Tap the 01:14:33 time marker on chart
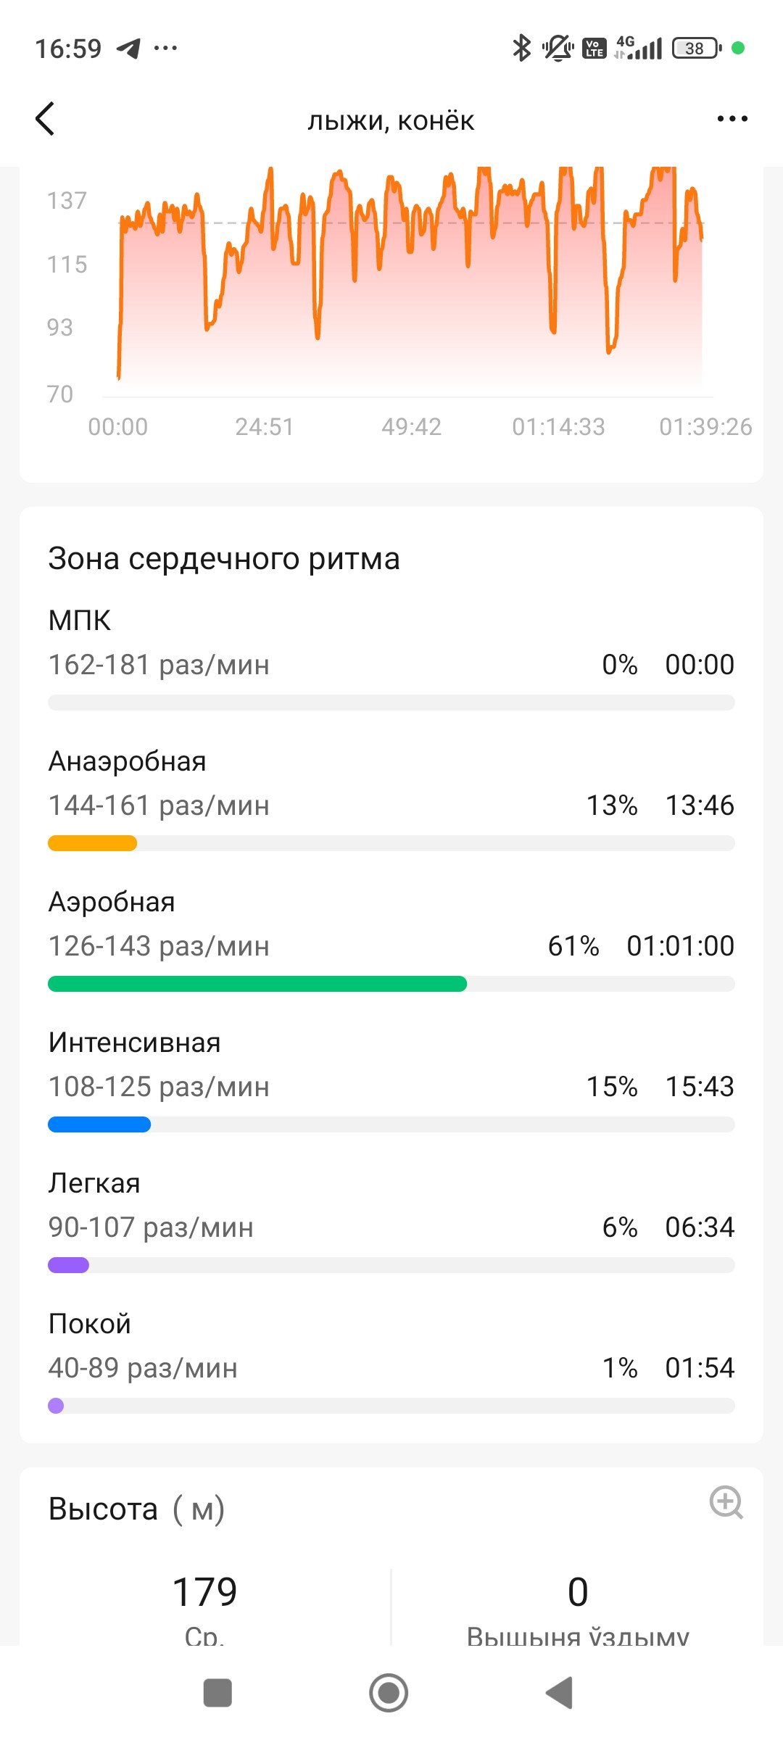Screen dimensions: 783x1740 tap(558, 426)
